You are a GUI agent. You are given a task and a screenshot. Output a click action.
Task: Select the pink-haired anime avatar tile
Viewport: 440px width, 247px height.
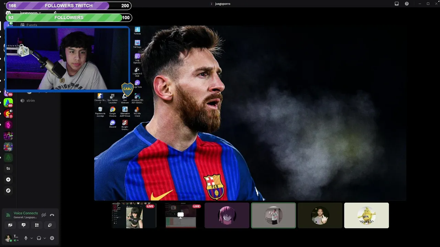point(227,215)
